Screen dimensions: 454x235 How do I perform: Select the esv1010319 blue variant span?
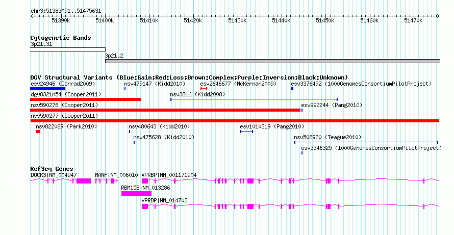[x=246, y=132]
